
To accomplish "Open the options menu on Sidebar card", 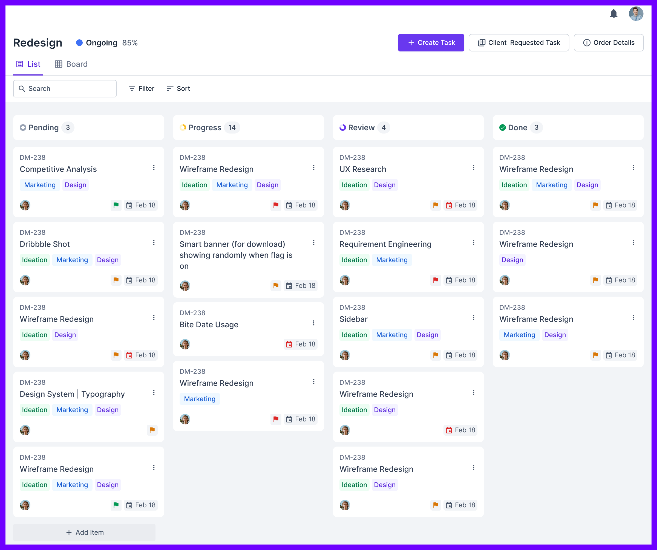I will [x=474, y=317].
